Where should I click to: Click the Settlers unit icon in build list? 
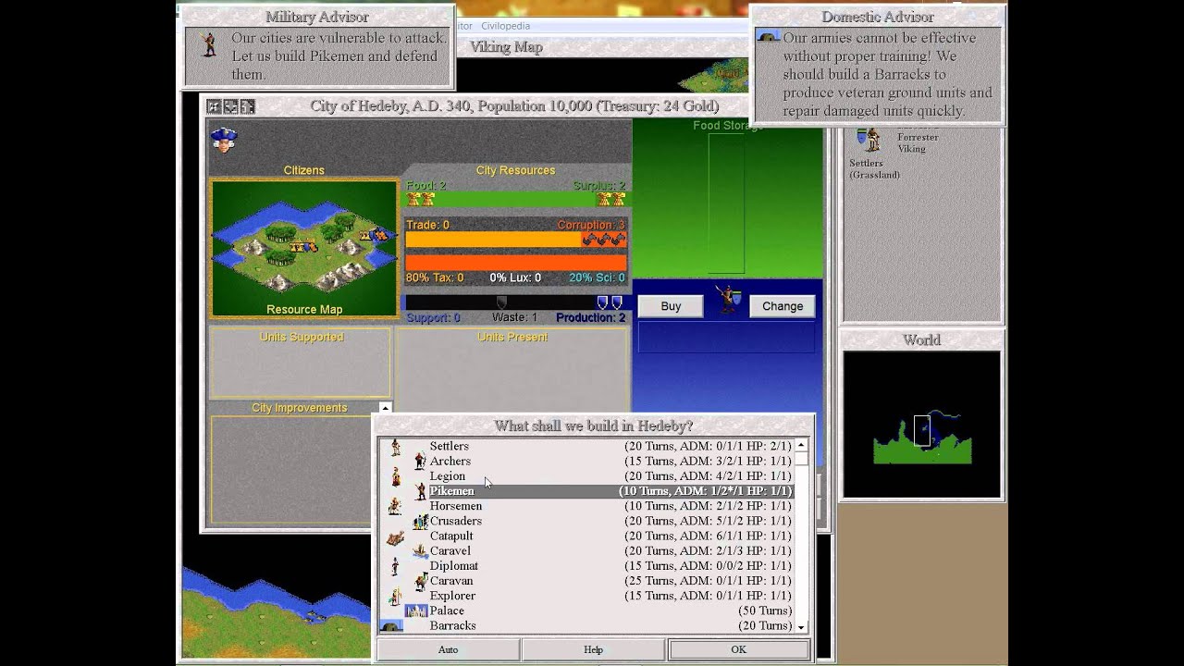(395, 447)
